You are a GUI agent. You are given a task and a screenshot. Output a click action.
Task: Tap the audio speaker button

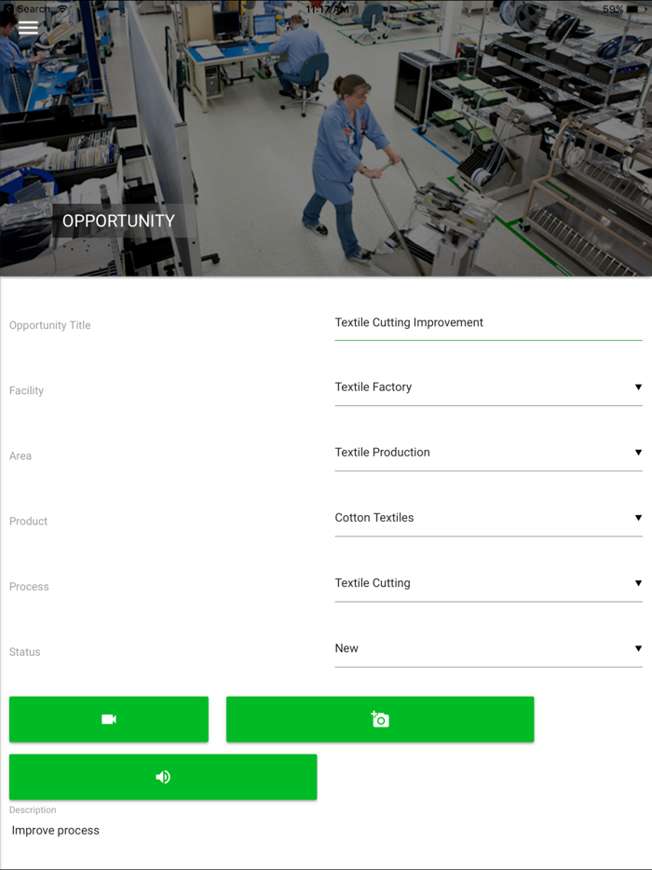point(163,777)
